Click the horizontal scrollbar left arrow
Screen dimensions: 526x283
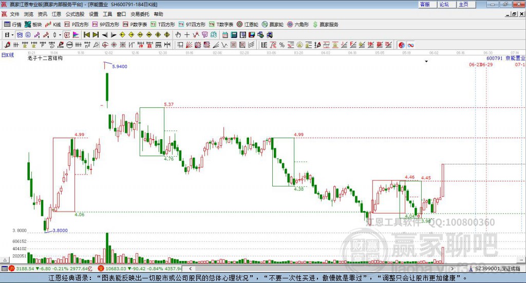191,269
